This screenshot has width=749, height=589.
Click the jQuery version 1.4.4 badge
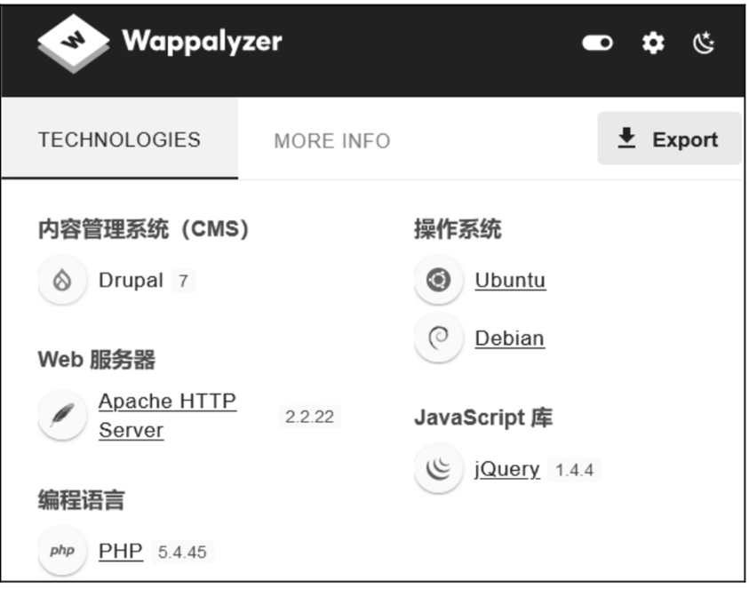(574, 470)
